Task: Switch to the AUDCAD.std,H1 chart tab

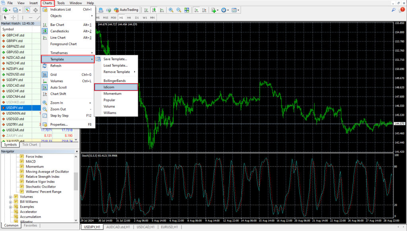Action: click(118, 227)
